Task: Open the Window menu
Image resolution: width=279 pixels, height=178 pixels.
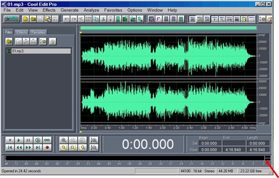Action: coord(155,10)
